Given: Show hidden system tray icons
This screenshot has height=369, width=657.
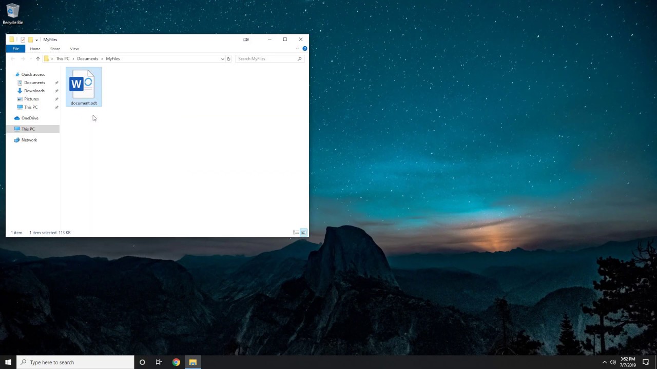Looking at the screenshot, I should pyautogui.click(x=604, y=362).
